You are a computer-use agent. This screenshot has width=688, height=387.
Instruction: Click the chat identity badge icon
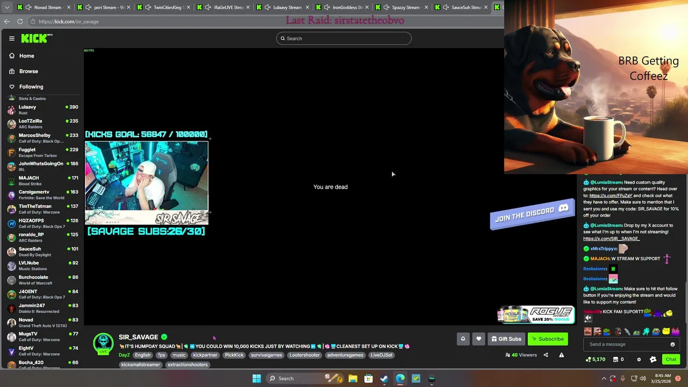pyautogui.click(x=653, y=360)
